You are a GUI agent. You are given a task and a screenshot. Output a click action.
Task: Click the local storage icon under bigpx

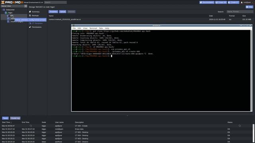[x=8, y=21]
